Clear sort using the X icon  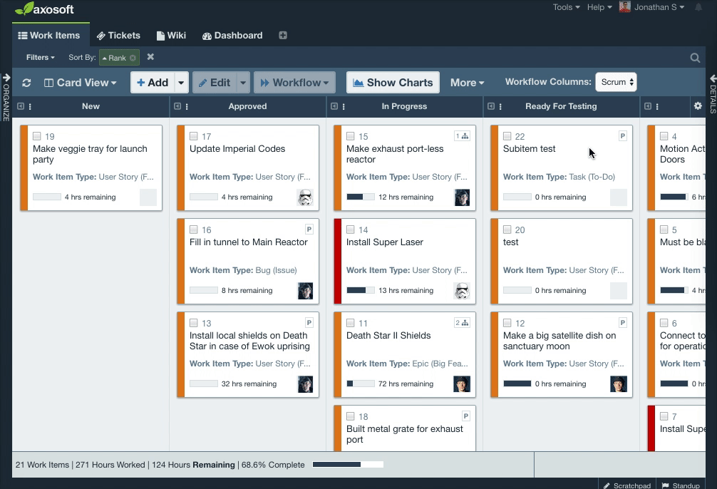click(x=150, y=57)
